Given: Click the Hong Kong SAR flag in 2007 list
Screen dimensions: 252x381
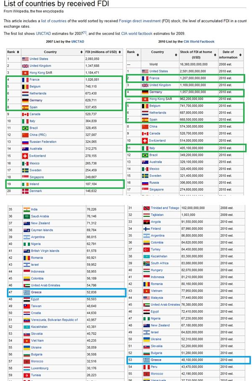Looking at the screenshot, I should point(25,73).
